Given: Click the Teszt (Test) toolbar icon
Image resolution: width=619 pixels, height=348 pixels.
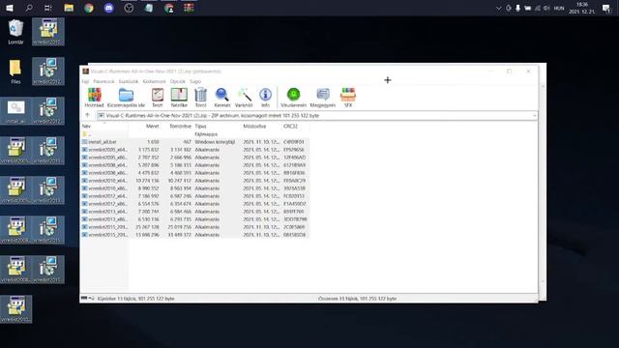Looking at the screenshot, I should pyautogui.click(x=158, y=98).
